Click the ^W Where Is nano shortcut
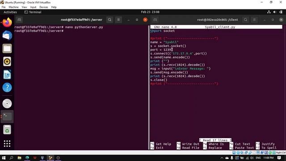Image resolution: width=286 pixels, height=161 pixels. tap(214, 144)
